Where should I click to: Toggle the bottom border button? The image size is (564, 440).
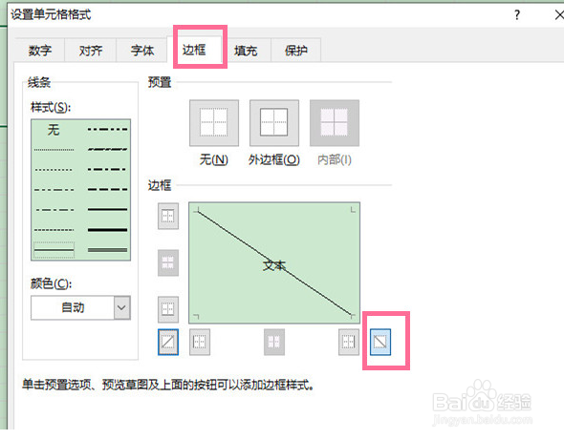[168, 309]
